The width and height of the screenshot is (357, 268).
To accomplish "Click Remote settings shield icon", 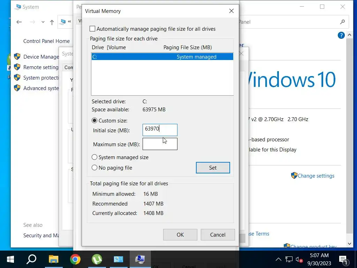I will pyautogui.click(x=17, y=67).
